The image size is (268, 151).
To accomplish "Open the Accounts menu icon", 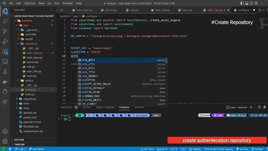I will [5, 131].
